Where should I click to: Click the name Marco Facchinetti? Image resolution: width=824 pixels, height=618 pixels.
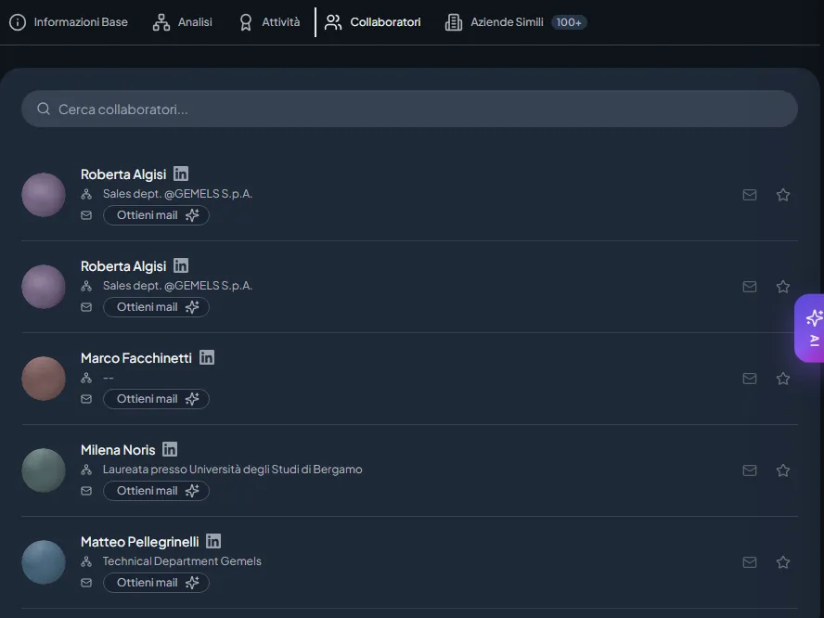tap(136, 358)
